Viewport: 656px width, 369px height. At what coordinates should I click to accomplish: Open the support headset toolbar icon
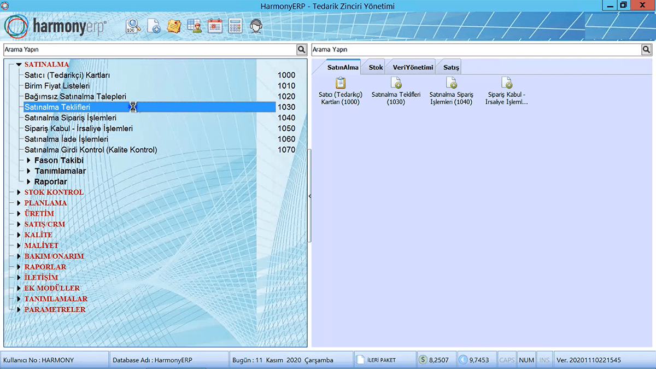tap(255, 26)
